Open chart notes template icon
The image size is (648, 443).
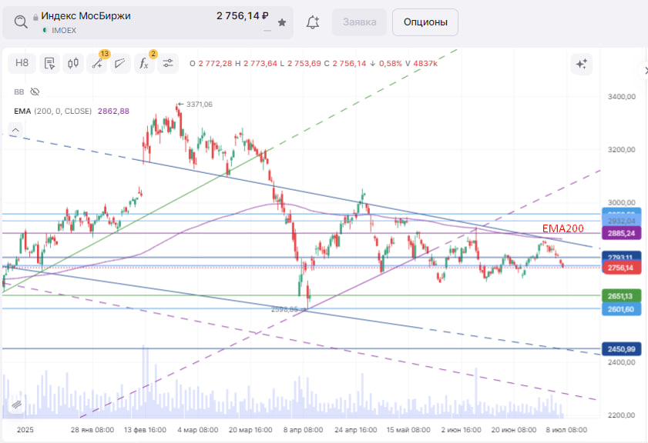click(x=49, y=63)
